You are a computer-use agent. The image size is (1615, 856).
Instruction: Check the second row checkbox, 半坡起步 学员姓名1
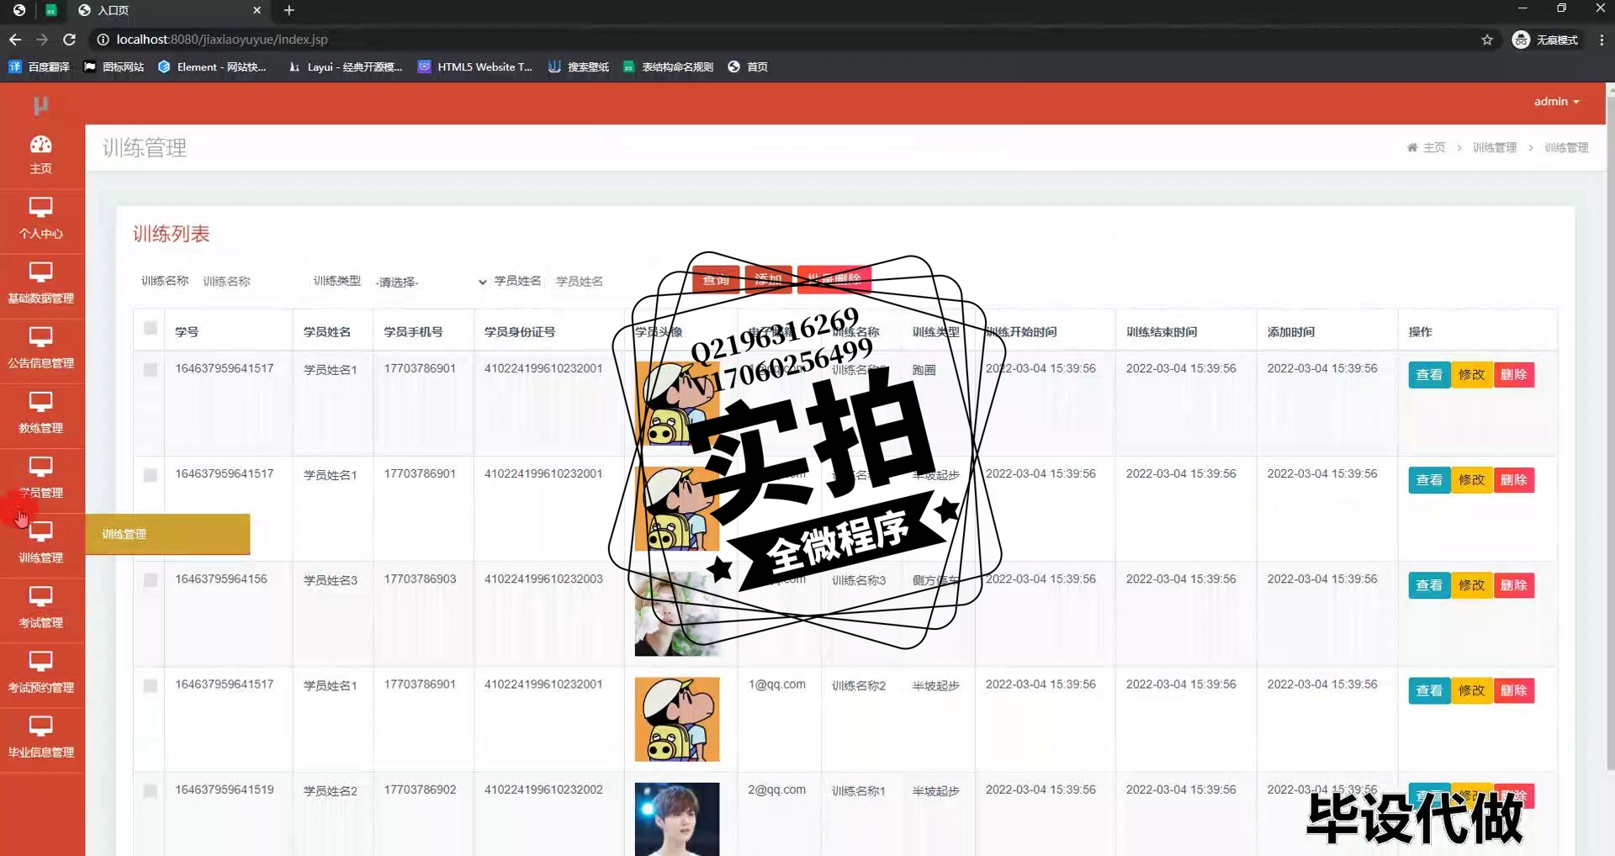151,475
